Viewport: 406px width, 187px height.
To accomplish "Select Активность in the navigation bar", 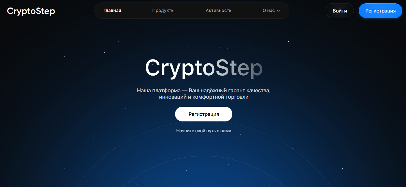I will point(218,11).
